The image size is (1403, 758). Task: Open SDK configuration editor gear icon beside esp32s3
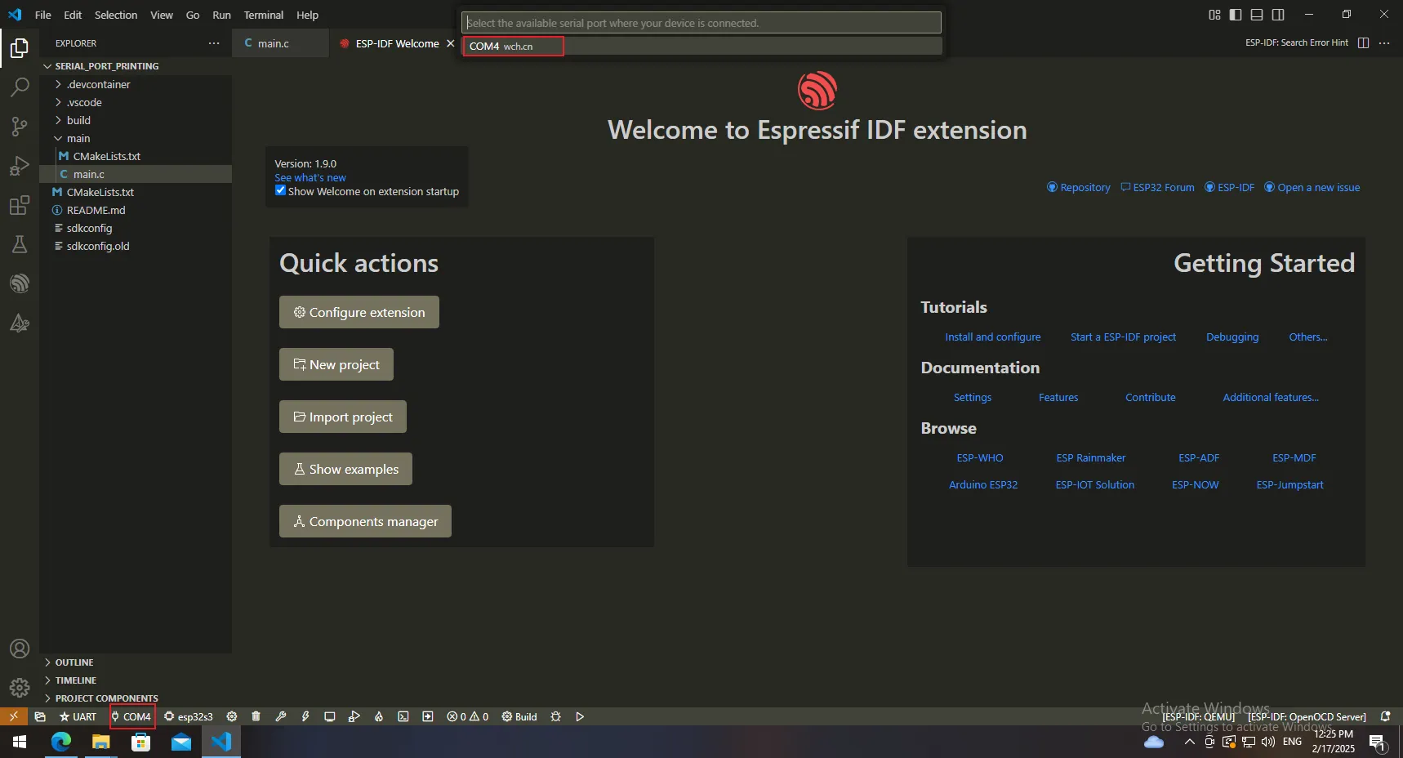pyautogui.click(x=232, y=716)
